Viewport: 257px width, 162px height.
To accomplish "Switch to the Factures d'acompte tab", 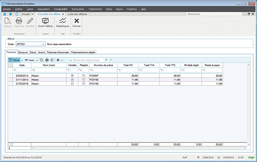I will tap(58, 52).
